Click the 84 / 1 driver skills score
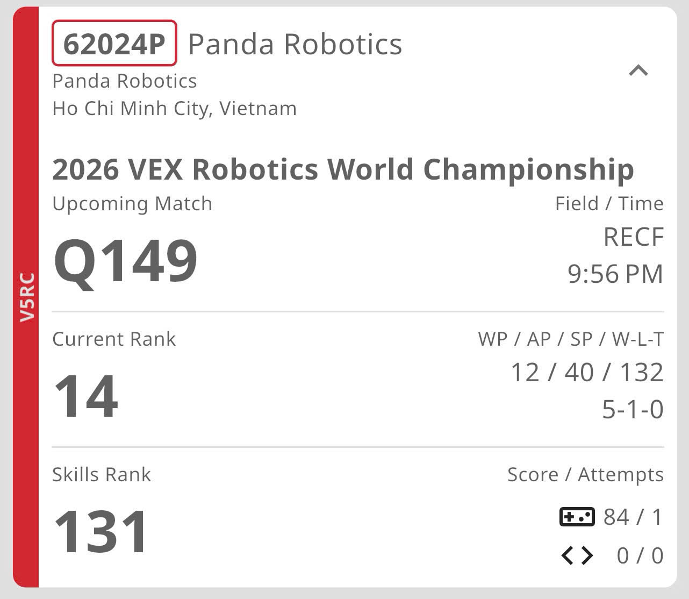 click(x=633, y=517)
